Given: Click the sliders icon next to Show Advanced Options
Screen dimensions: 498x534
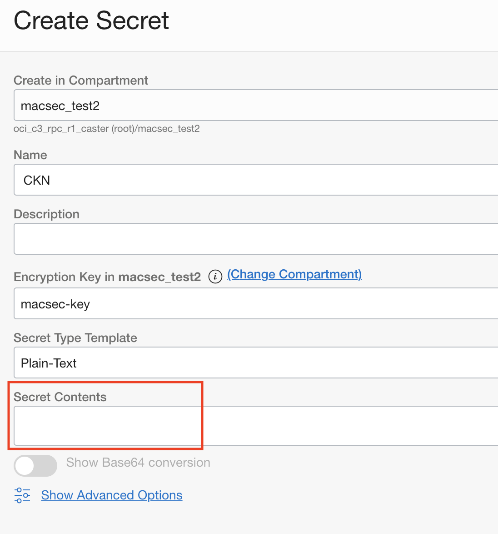Looking at the screenshot, I should [x=22, y=495].
